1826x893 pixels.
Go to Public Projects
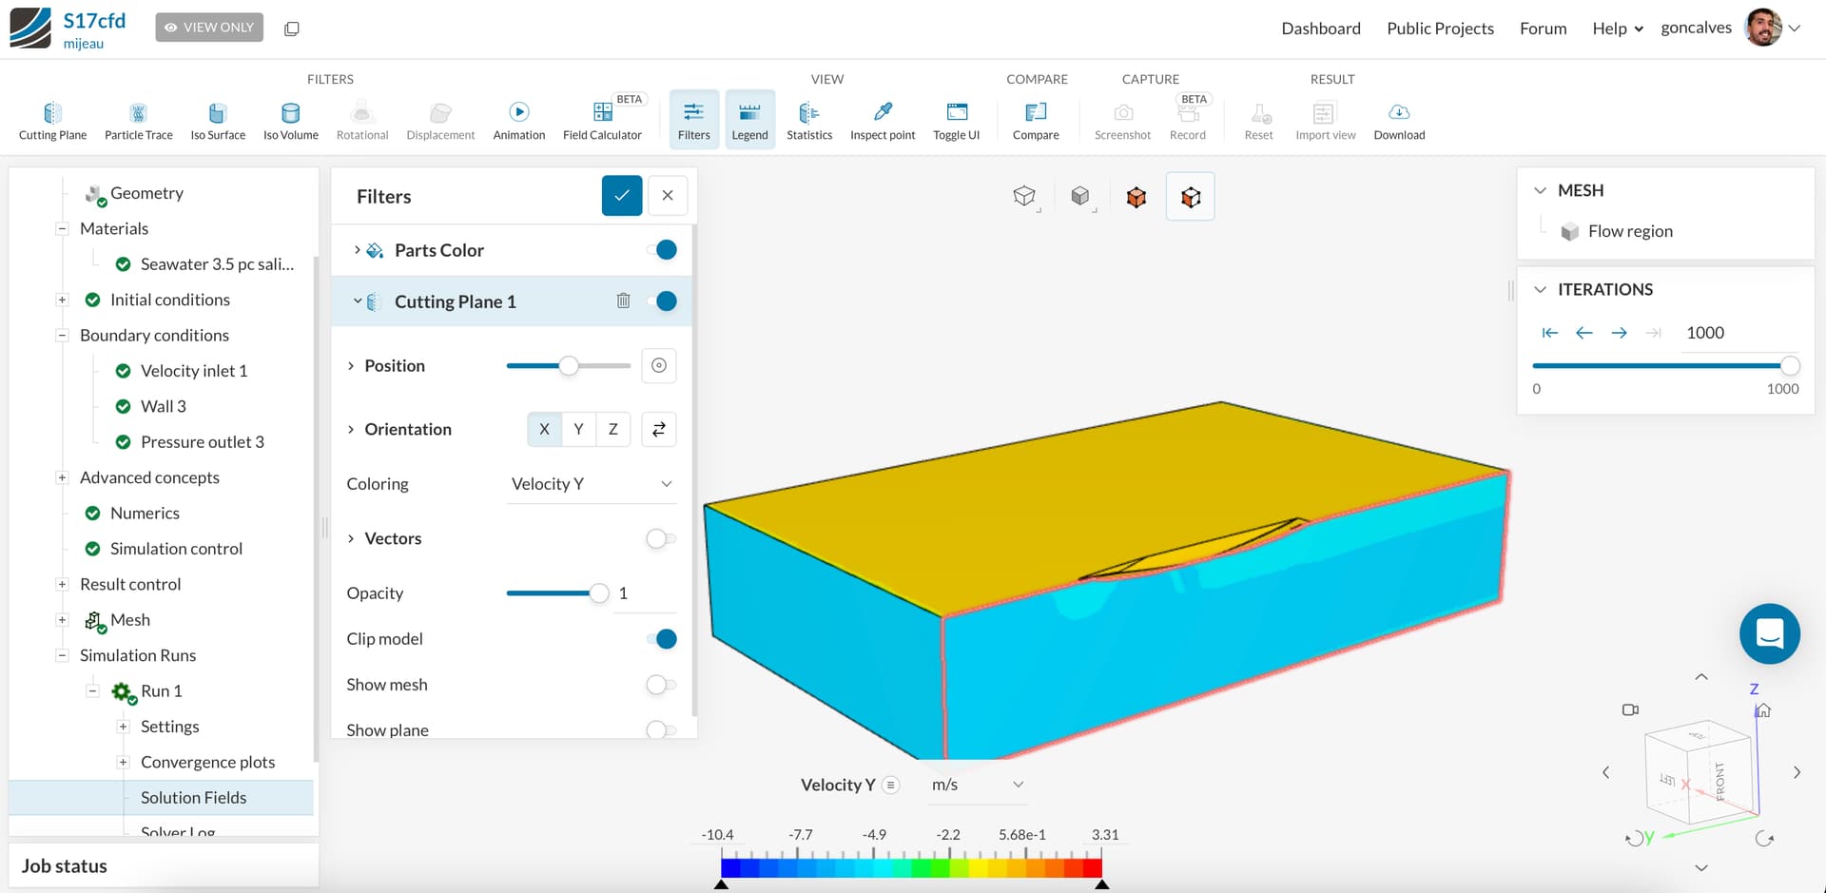(x=1440, y=29)
